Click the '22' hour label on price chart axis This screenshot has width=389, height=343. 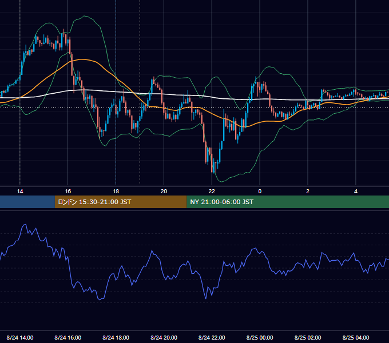[x=212, y=192]
